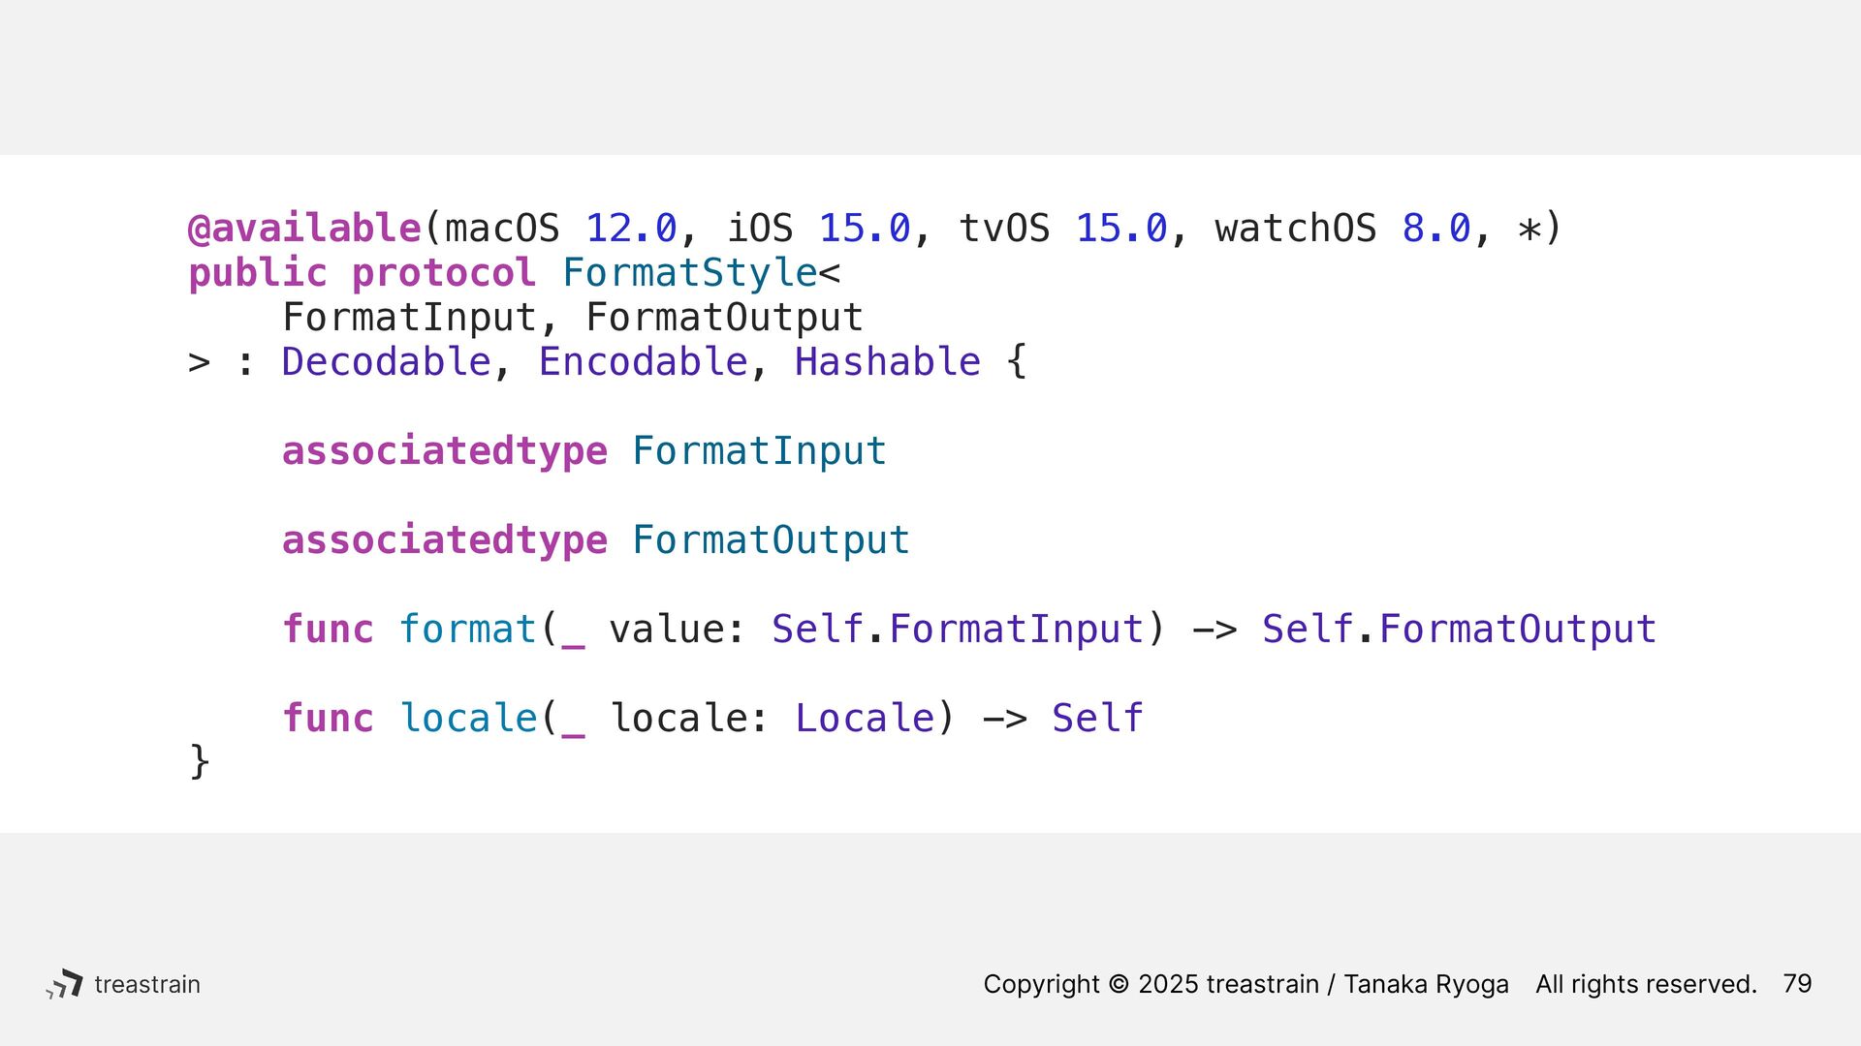Click the format function name
The height and width of the screenshot is (1046, 1861).
pos(468,630)
